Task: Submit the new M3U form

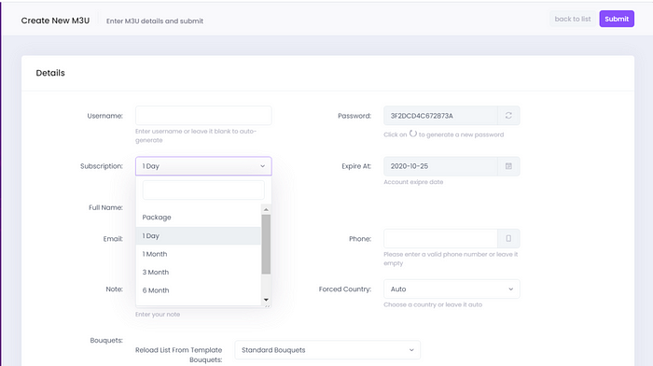Action: click(x=617, y=19)
